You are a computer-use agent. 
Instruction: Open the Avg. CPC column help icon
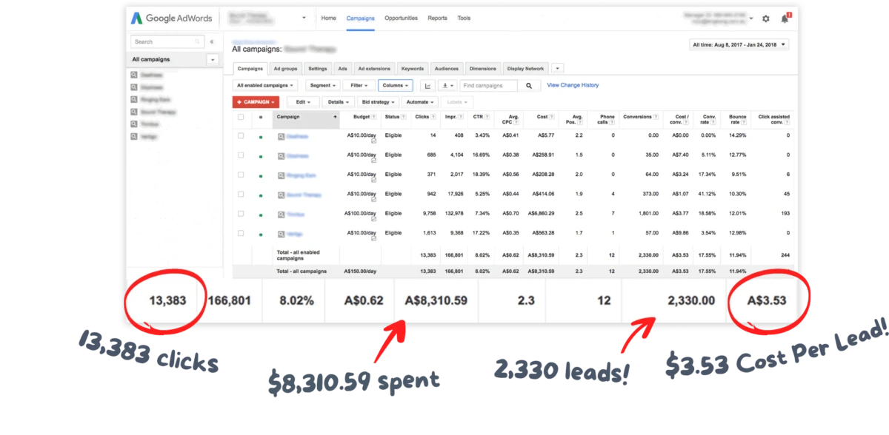click(516, 121)
